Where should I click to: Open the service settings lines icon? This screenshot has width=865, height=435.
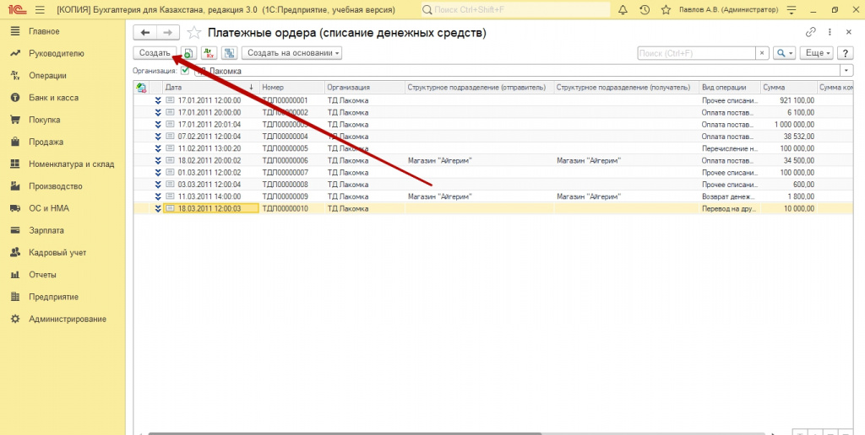(x=792, y=10)
